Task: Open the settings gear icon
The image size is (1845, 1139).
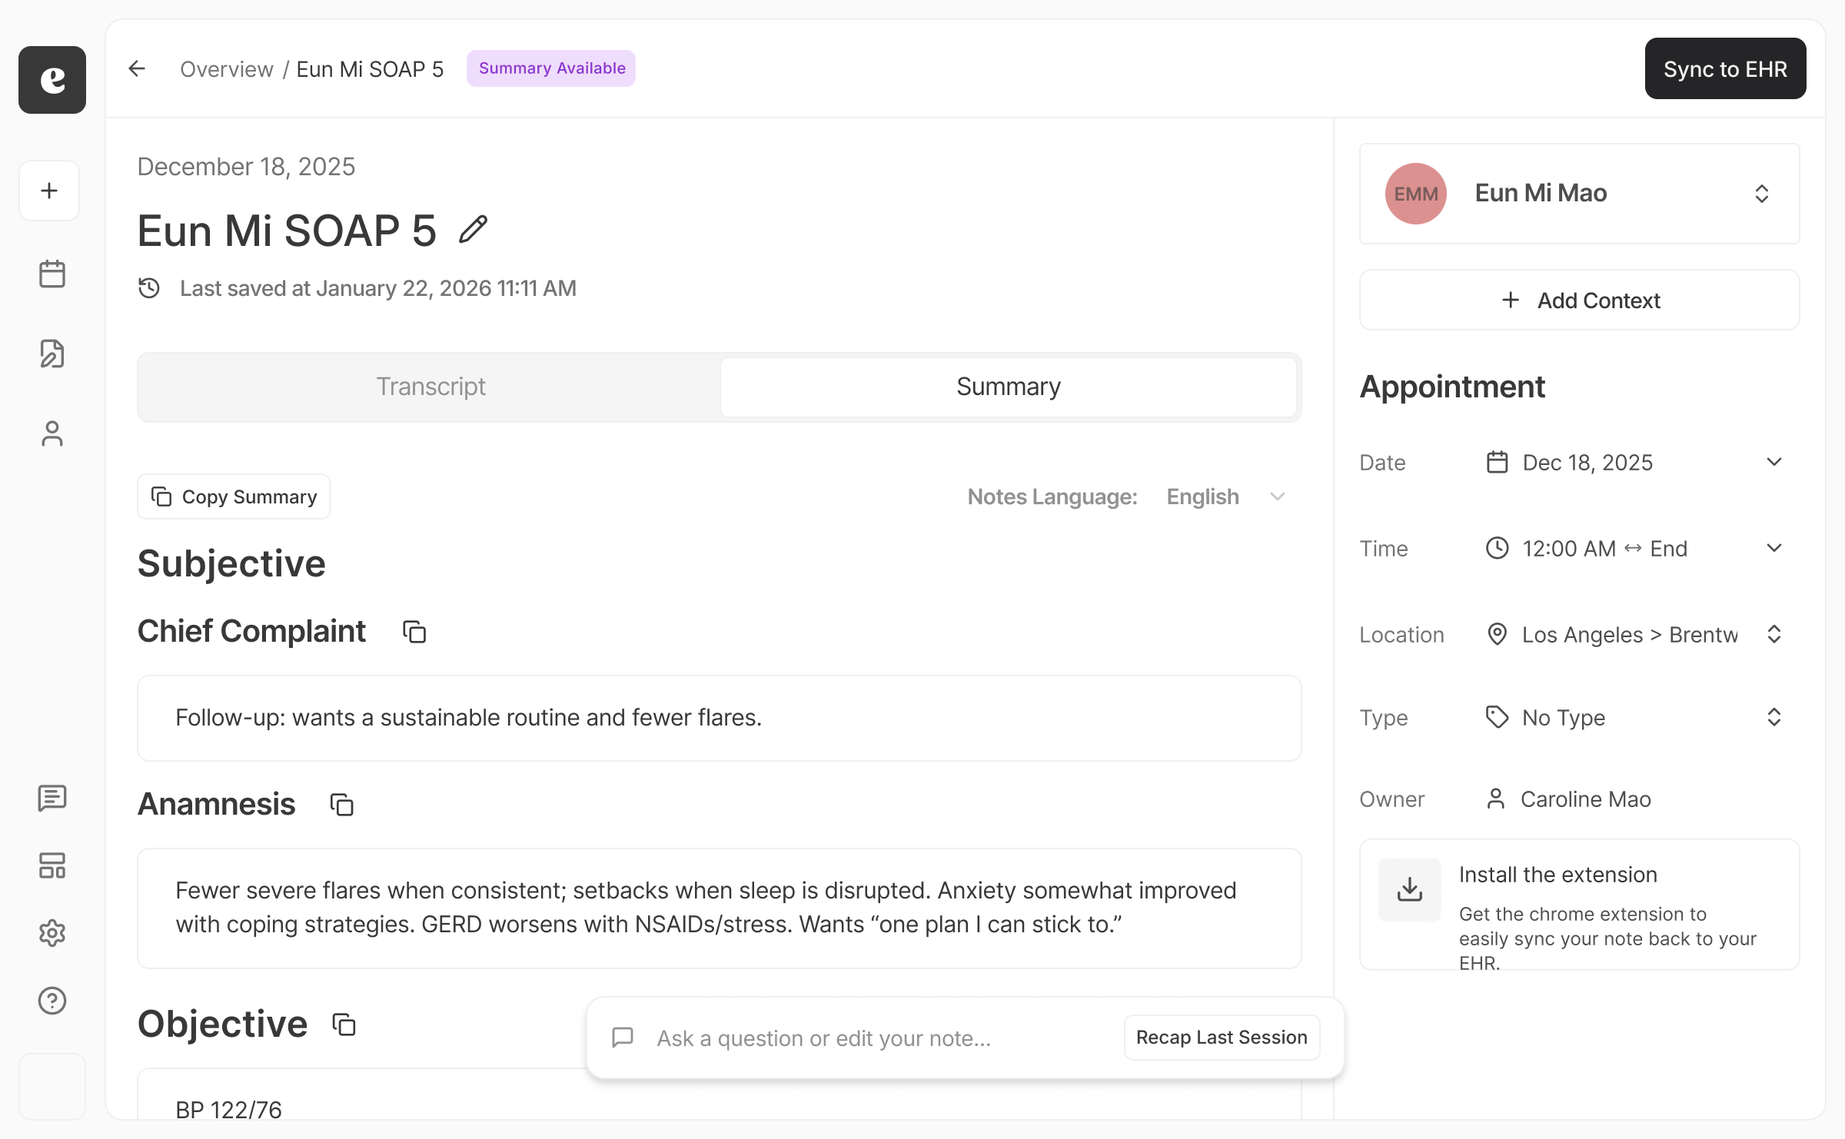Action: click(x=52, y=933)
